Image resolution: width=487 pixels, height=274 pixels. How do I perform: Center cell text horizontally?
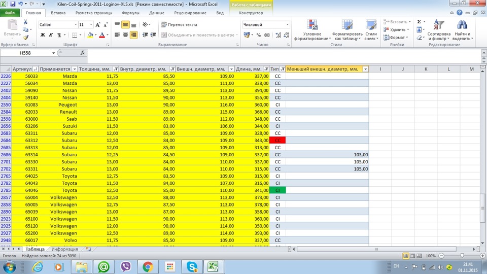click(125, 35)
